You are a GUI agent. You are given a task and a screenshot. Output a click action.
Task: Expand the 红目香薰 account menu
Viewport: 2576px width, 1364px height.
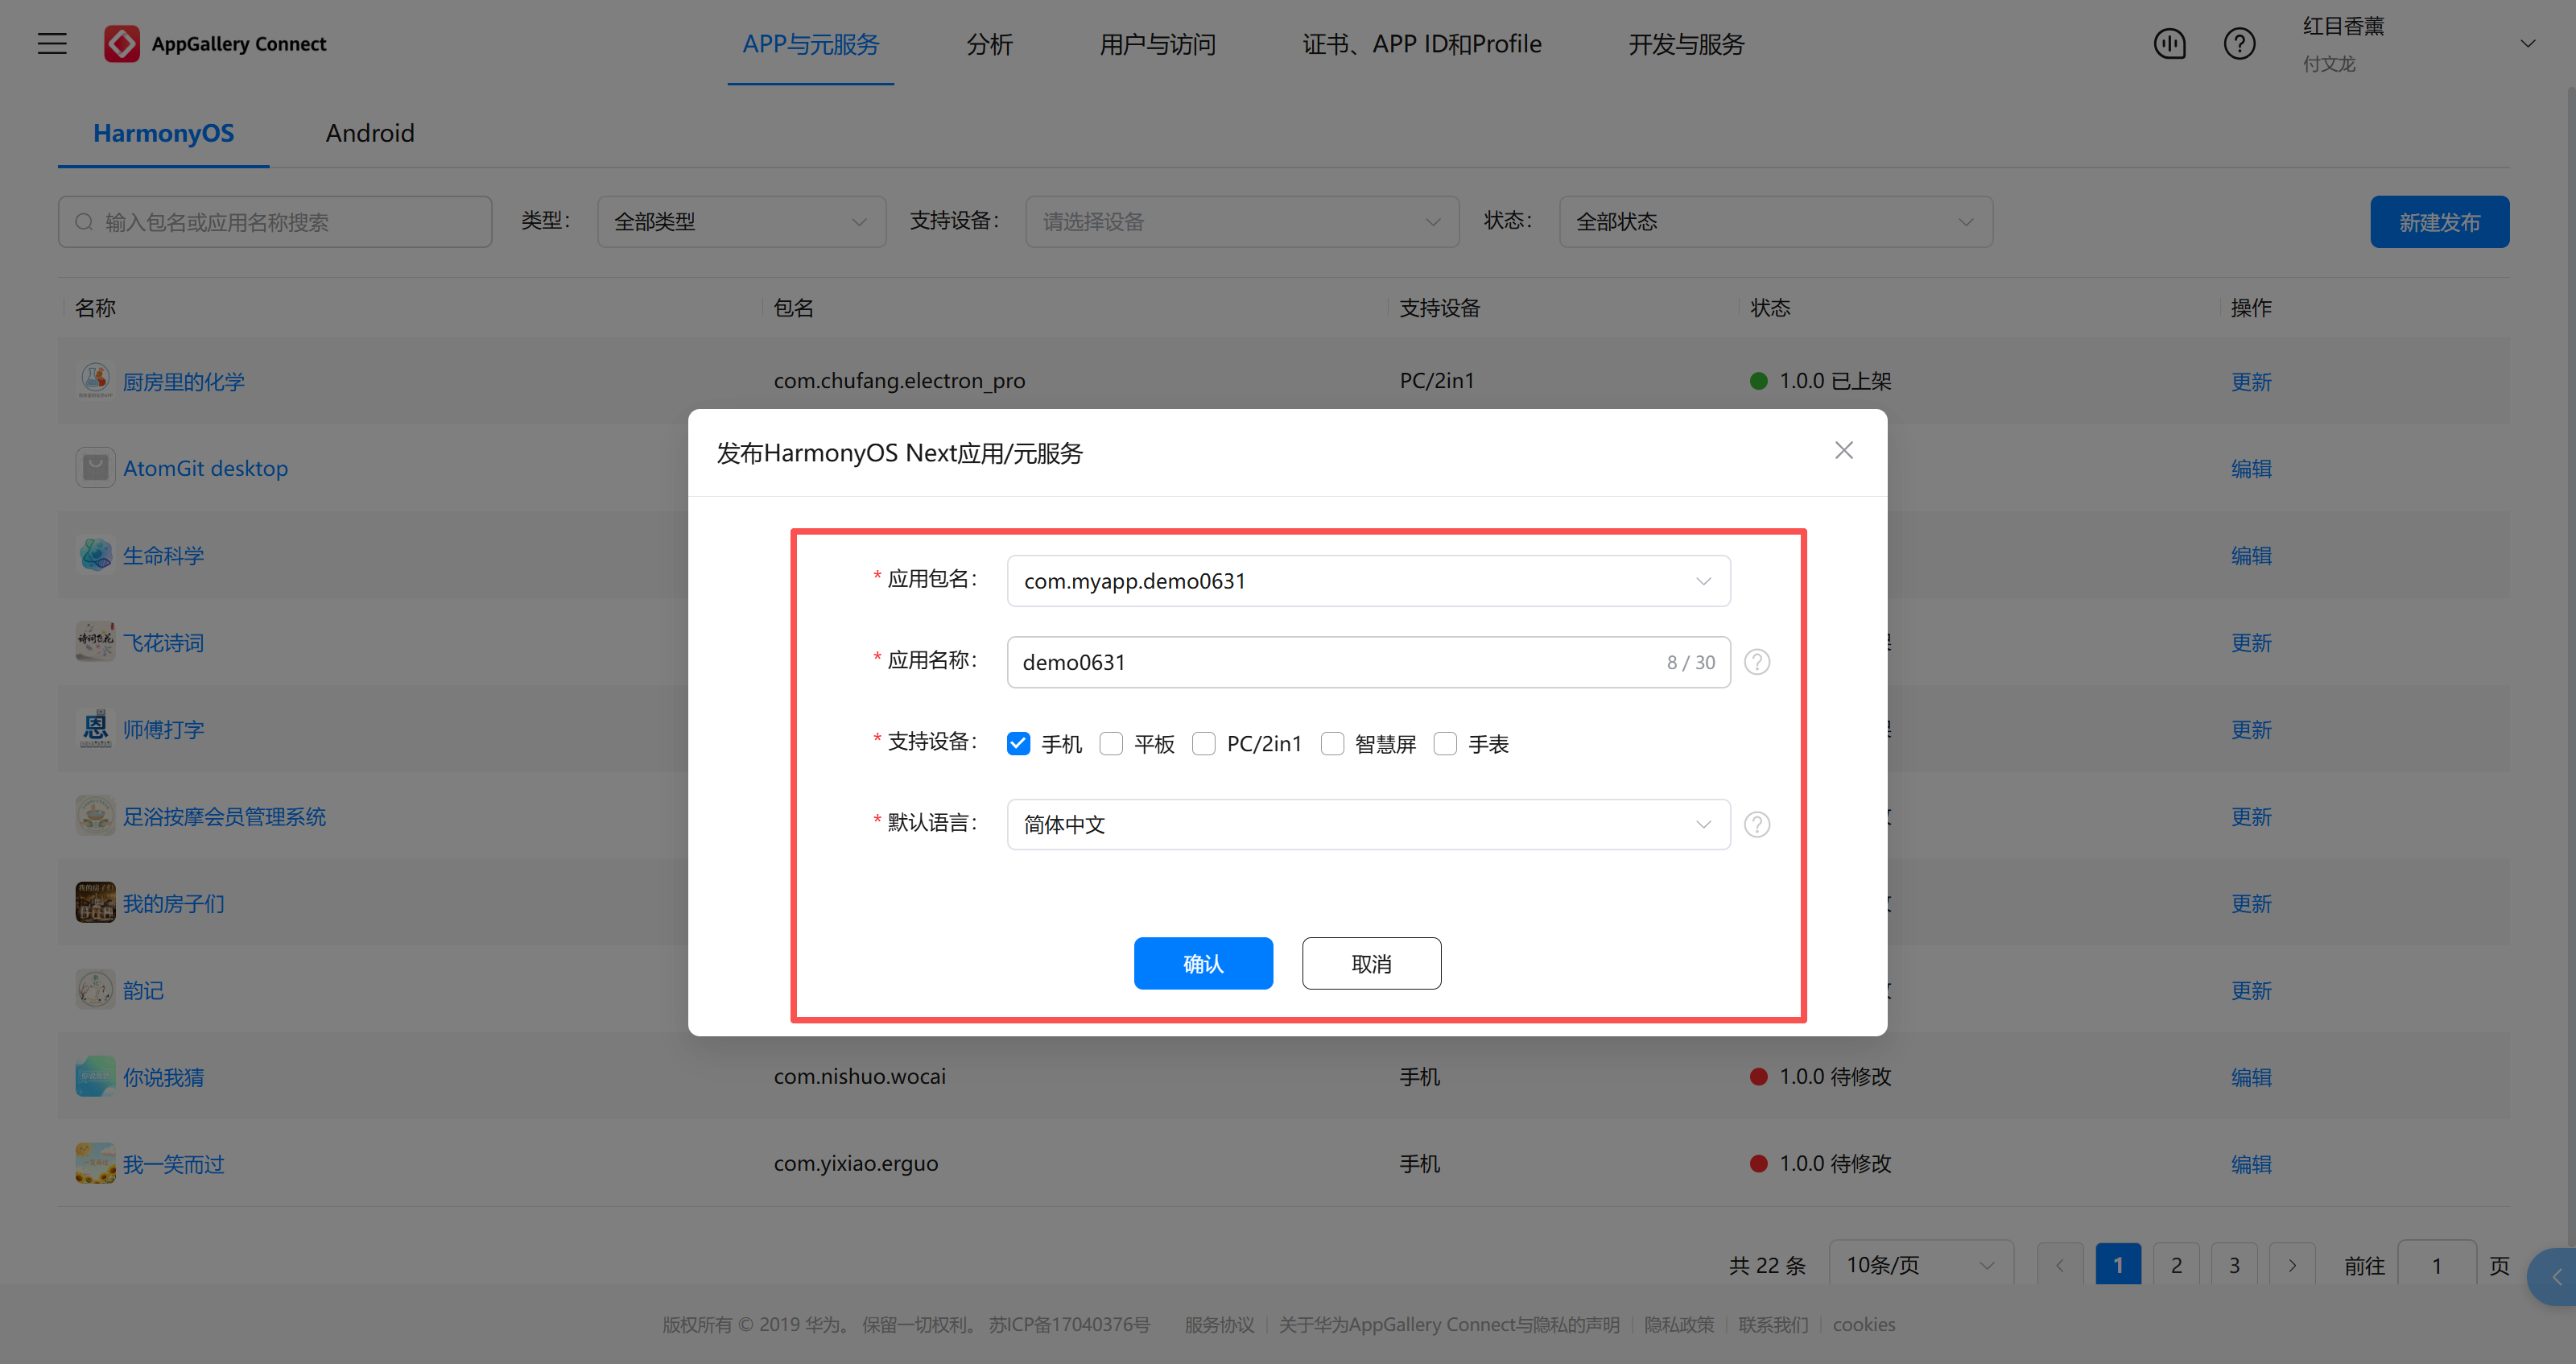[x=2527, y=44]
